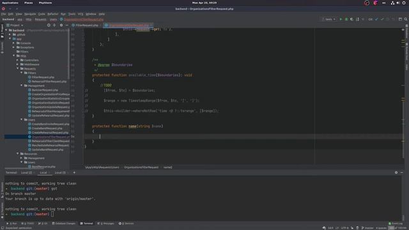Expand the .github folder

pos(10,34)
